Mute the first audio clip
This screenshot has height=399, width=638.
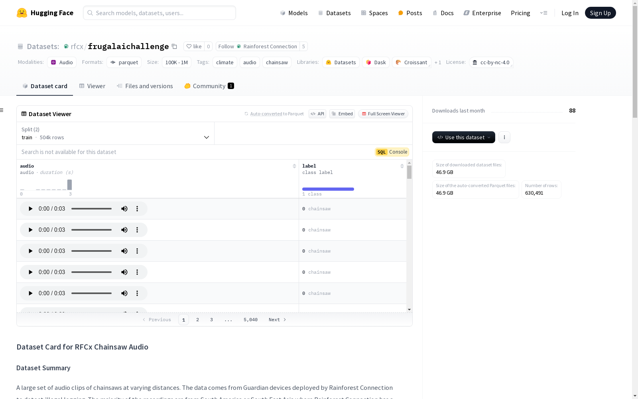pyautogui.click(x=124, y=209)
